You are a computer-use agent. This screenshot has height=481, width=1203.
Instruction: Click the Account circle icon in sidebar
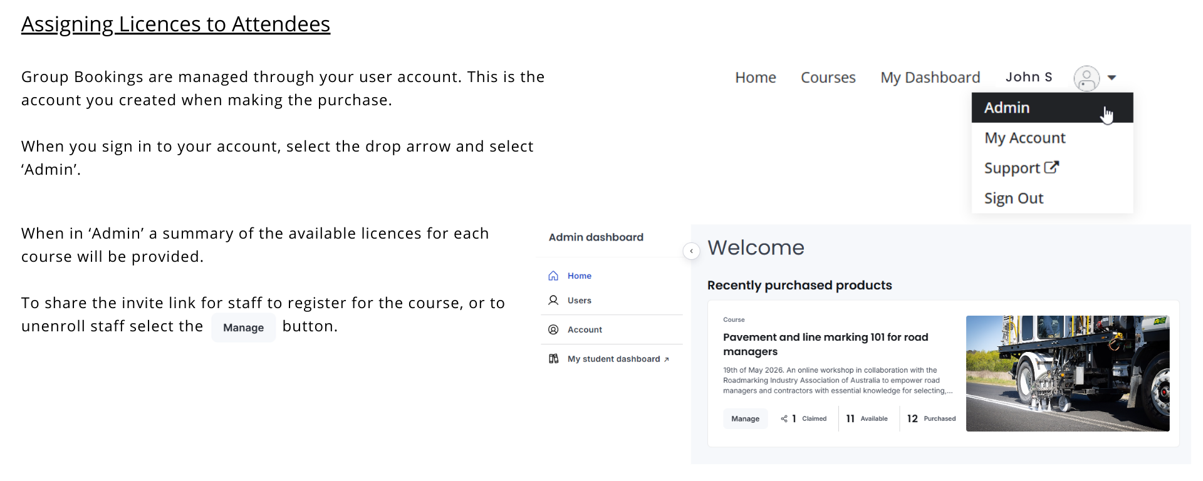[553, 329]
